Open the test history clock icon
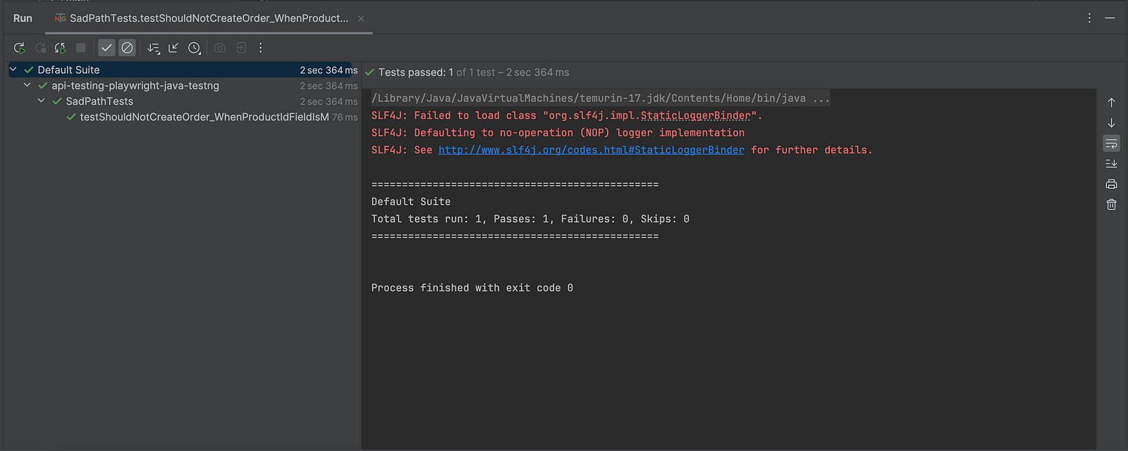The height and width of the screenshot is (451, 1128). [x=194, y=48]
